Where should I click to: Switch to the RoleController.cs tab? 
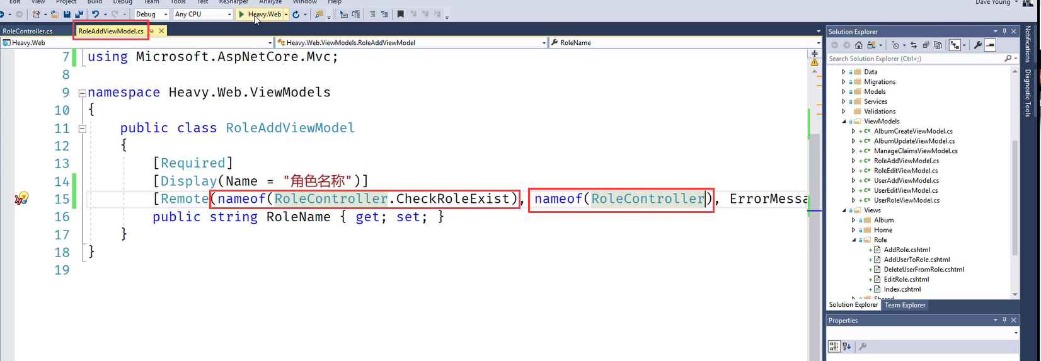pos(28,31)
